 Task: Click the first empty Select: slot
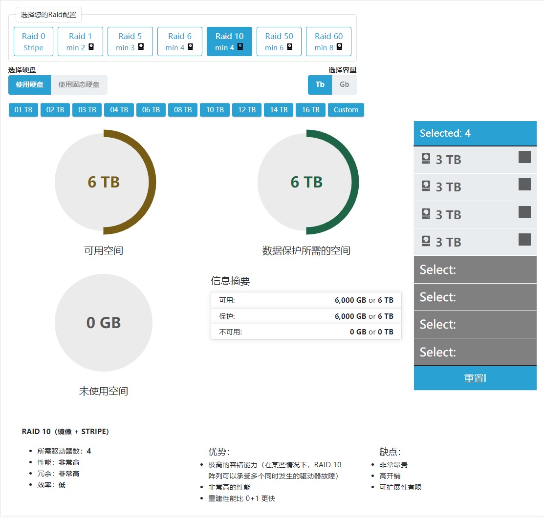[x=475, y=269]
